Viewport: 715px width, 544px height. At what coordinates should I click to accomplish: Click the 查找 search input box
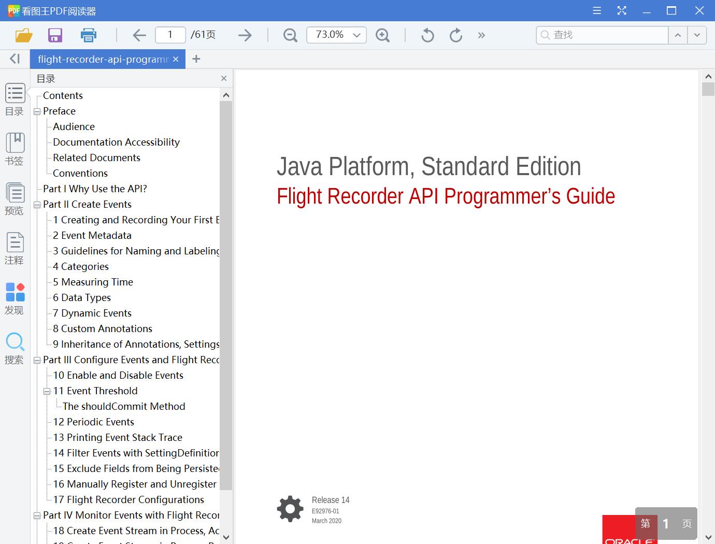click(x=602, y=35)
